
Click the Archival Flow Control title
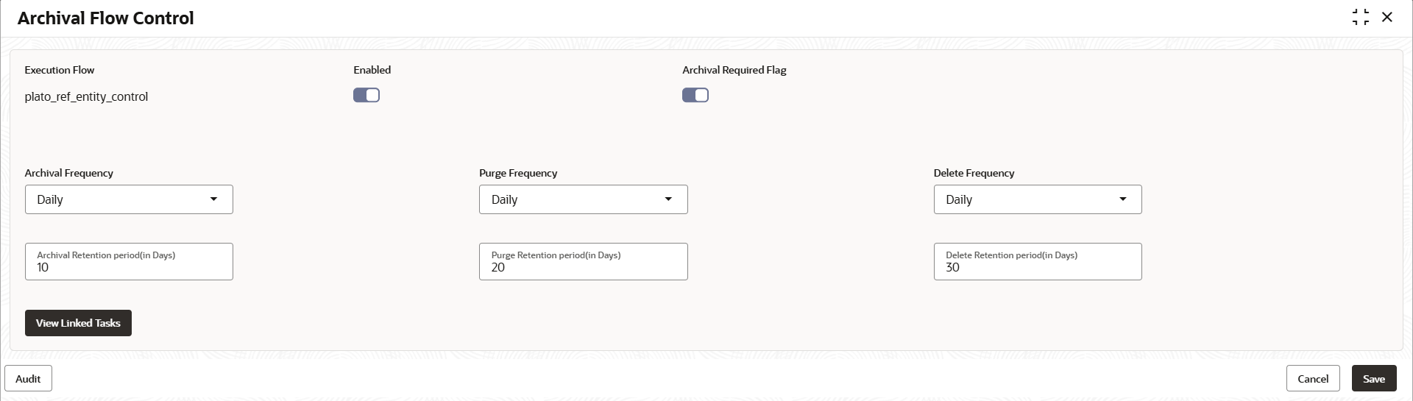(x=106, y=18)
